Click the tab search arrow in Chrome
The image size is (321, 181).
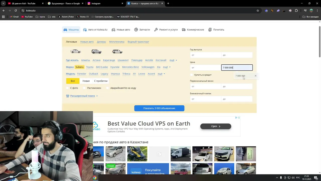point(3,4)
